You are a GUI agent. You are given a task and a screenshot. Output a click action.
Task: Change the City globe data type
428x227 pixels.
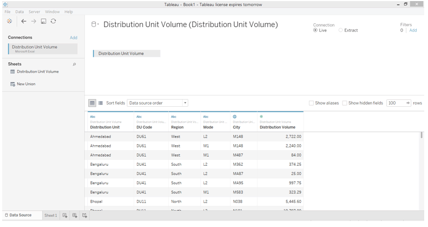(234, 116)
